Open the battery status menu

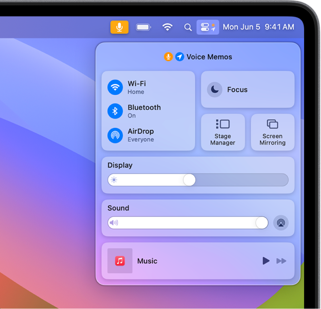pyautogui.click(x=144, y=27)
